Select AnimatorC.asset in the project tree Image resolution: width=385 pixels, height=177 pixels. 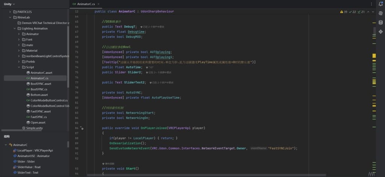(41, 73)
